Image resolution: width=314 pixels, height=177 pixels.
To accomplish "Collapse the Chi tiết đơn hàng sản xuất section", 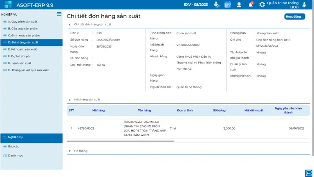I will point(70,25).
